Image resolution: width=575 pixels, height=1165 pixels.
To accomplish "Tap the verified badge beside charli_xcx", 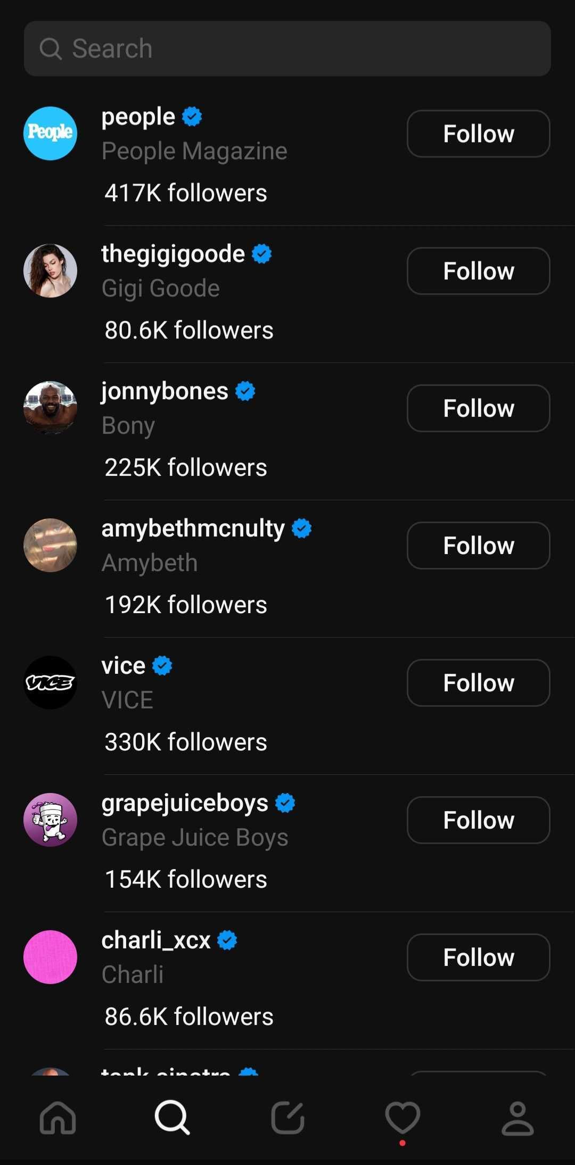I will point(227,940).
